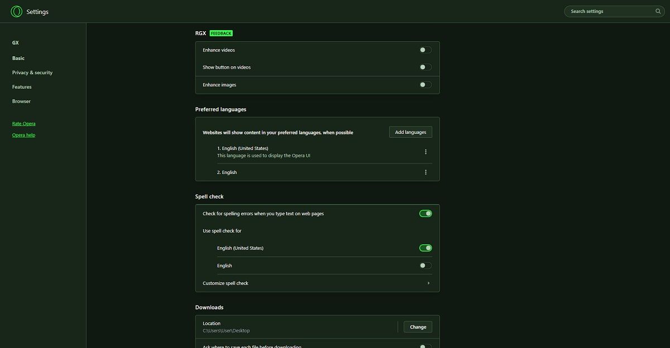
Task: Click the Opera GX logo icon
Action: 16,11
